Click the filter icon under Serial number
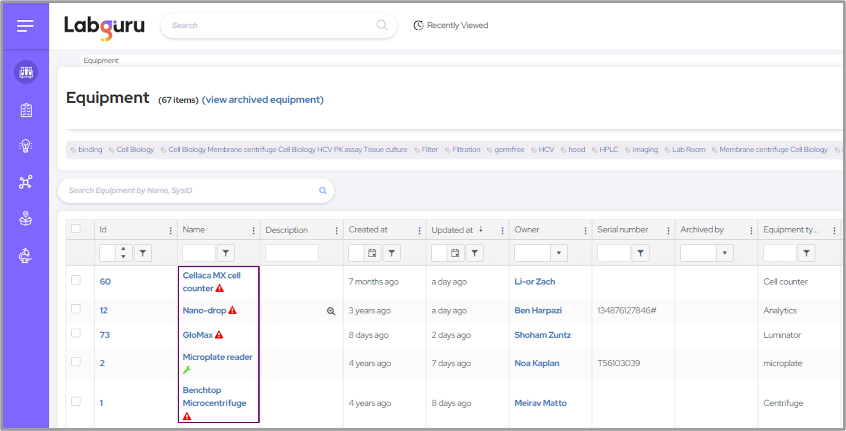846x431 pixels. click(640, 253)
